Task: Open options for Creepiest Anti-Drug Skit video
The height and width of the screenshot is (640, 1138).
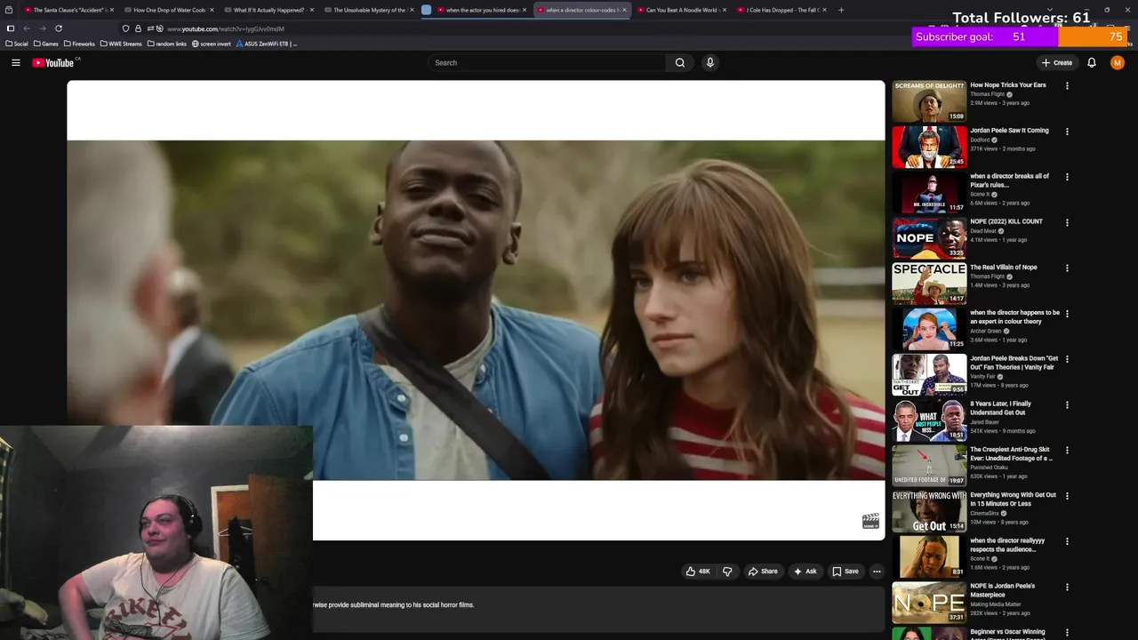Action: (x=1067, y=451)
